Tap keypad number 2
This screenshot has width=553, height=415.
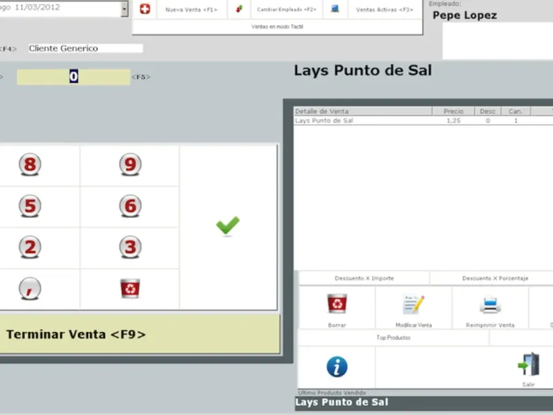pos(30,247)
